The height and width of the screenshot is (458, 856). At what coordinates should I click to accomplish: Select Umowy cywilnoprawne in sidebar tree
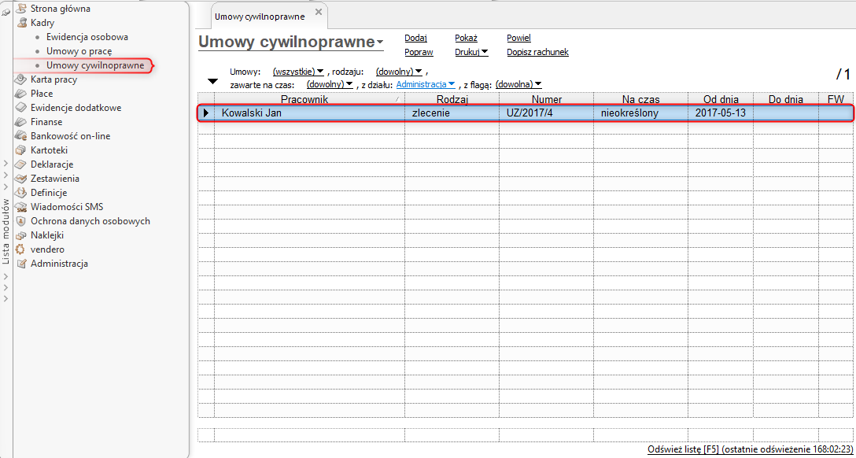(x=95, y=65)
